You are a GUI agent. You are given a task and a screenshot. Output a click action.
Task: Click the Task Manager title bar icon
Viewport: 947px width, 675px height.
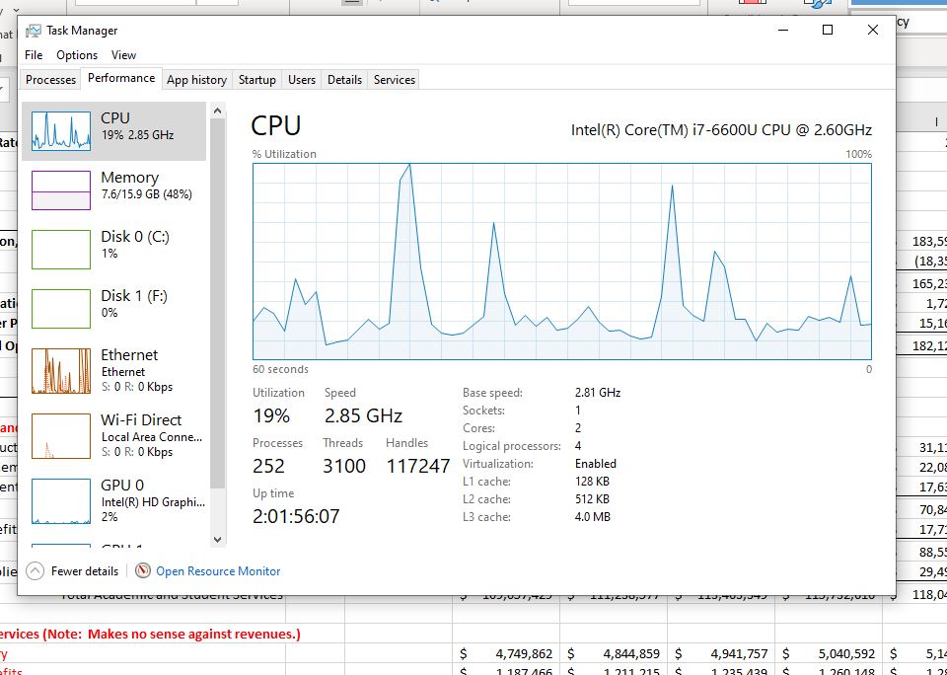(34, 31)
